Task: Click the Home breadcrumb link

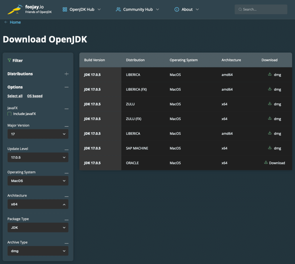Action: (x=15, y=22)
